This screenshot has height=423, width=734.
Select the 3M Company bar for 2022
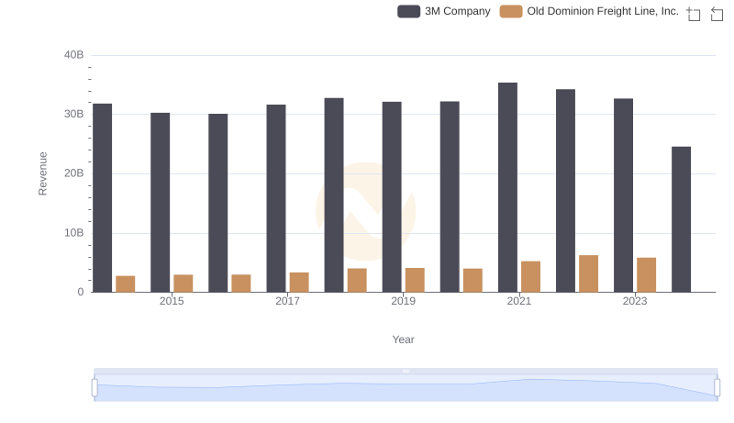coord(565,191)
